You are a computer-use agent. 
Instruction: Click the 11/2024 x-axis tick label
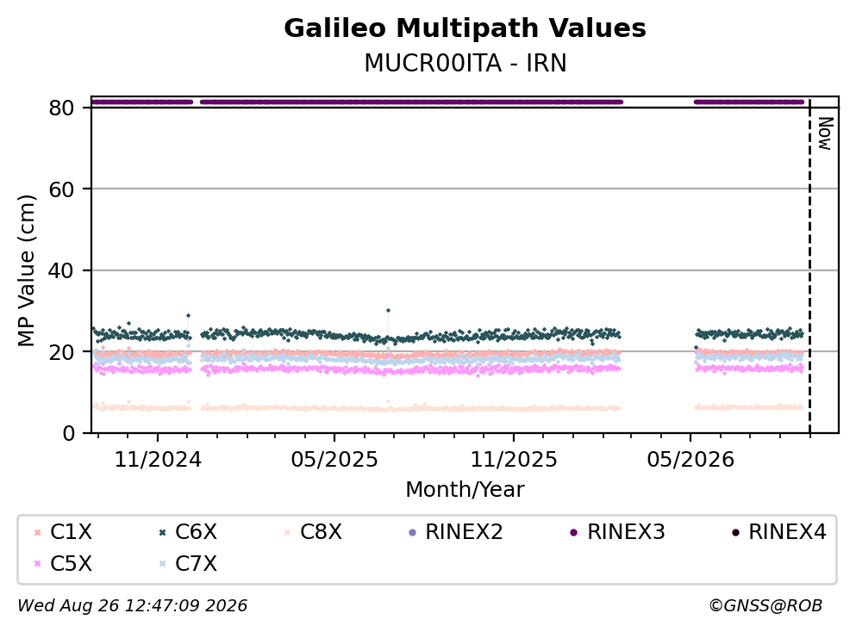point(158,461)
